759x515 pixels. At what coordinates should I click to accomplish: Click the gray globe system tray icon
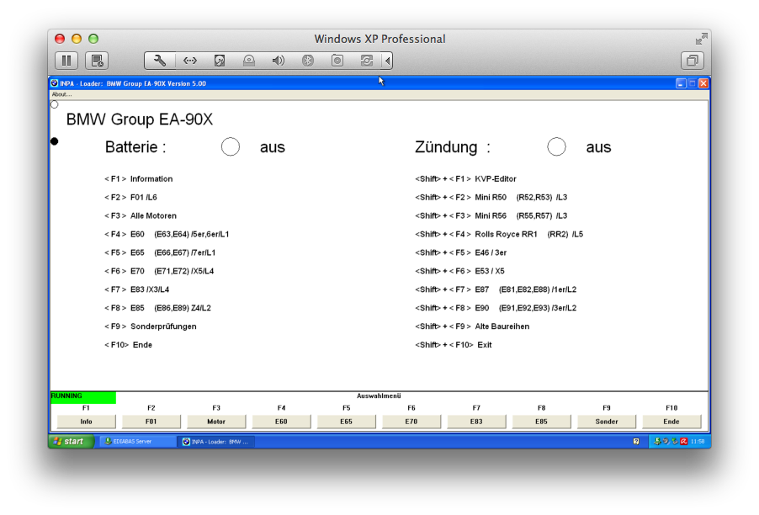click(x=666, y=442)
